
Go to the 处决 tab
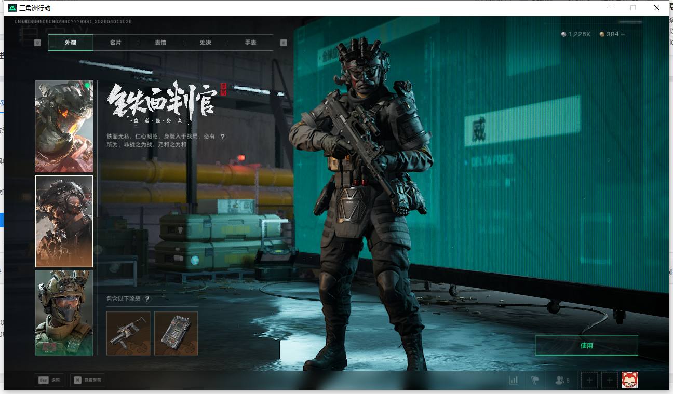206,43
